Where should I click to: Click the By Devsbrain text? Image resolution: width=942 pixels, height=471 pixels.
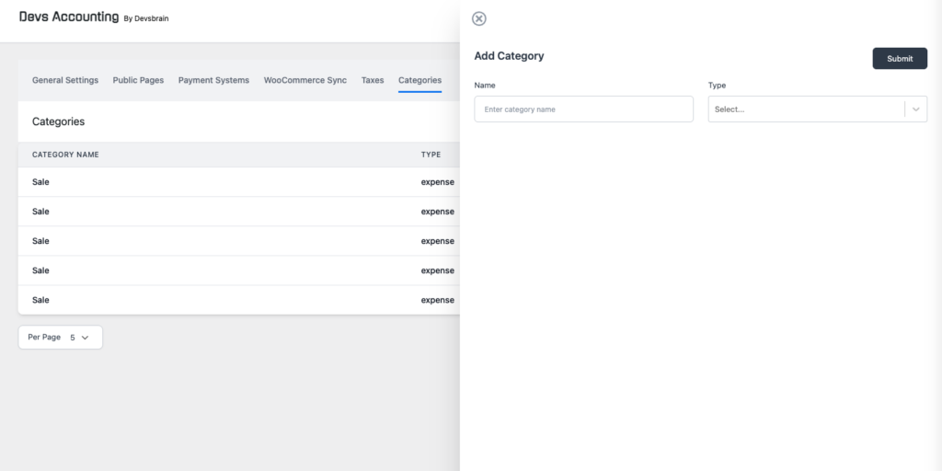pos(146,18)
